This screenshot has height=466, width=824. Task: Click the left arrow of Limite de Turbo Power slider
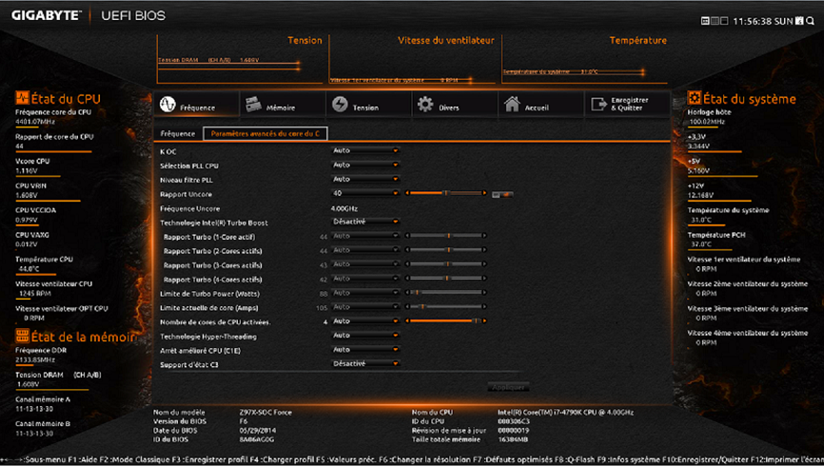tap(407, 292)
